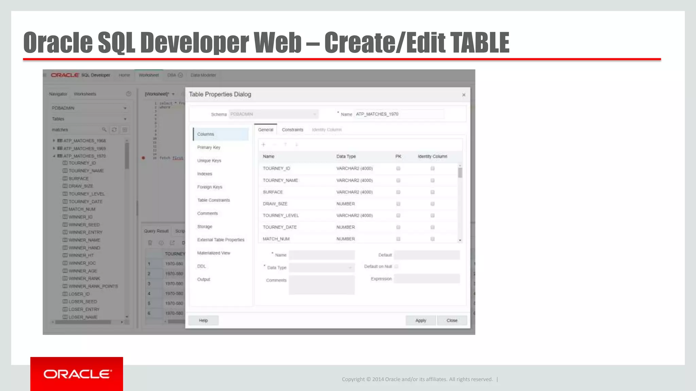Click the Navigator refresh icon
Screen dimensions: 696x391
[x=114, y=130]
